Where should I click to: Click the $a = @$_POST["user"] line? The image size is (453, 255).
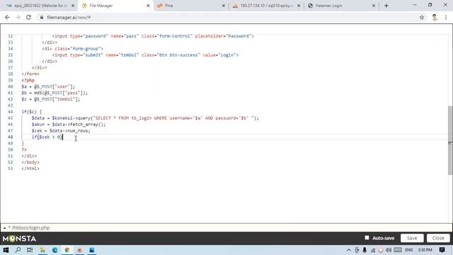click(48, 86)
